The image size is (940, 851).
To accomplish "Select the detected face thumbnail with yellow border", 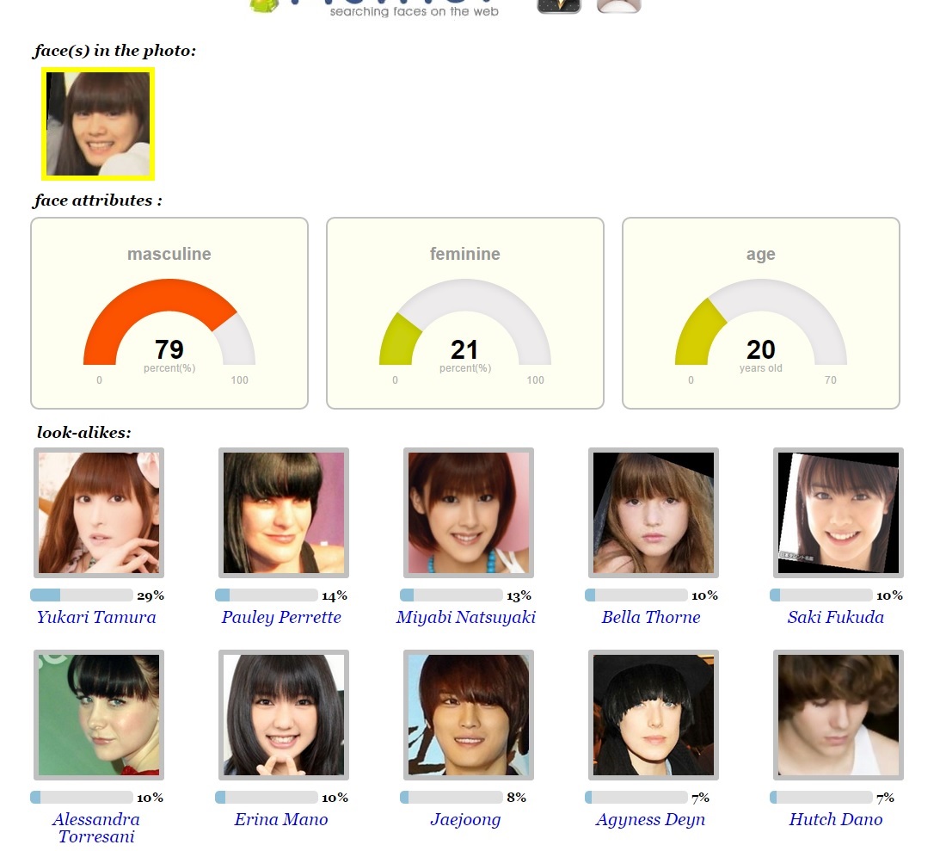I will (98, 124).
